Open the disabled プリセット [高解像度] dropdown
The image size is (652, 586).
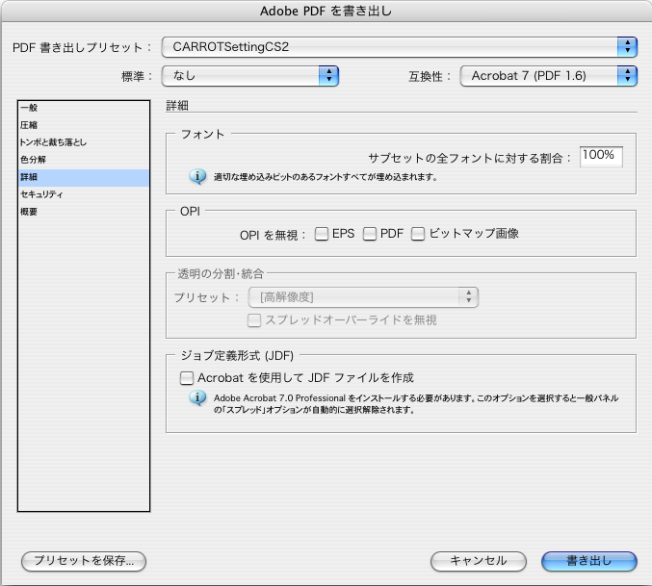[363, 297]
